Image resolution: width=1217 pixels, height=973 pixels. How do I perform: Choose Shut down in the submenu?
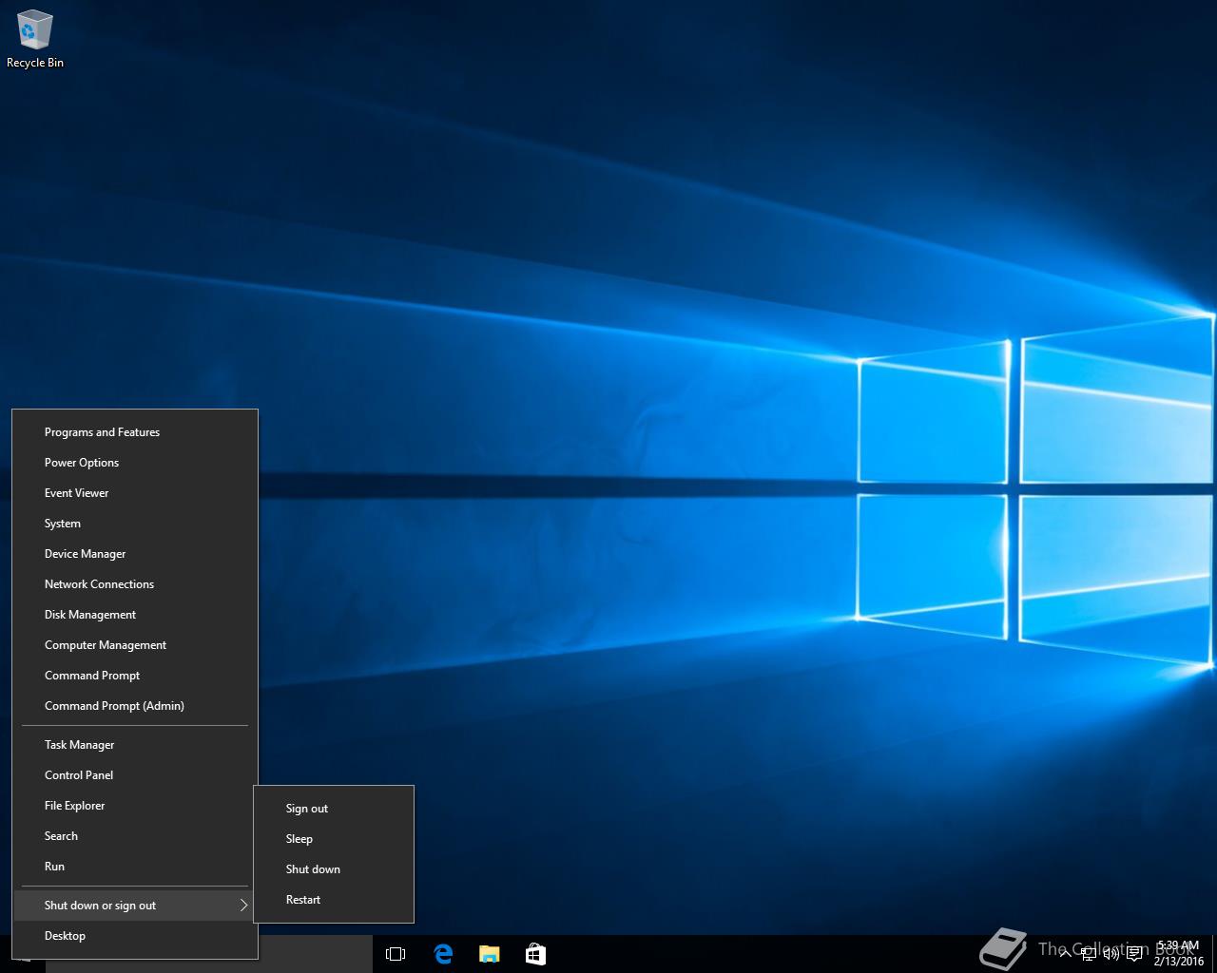(x=334, y=869)
